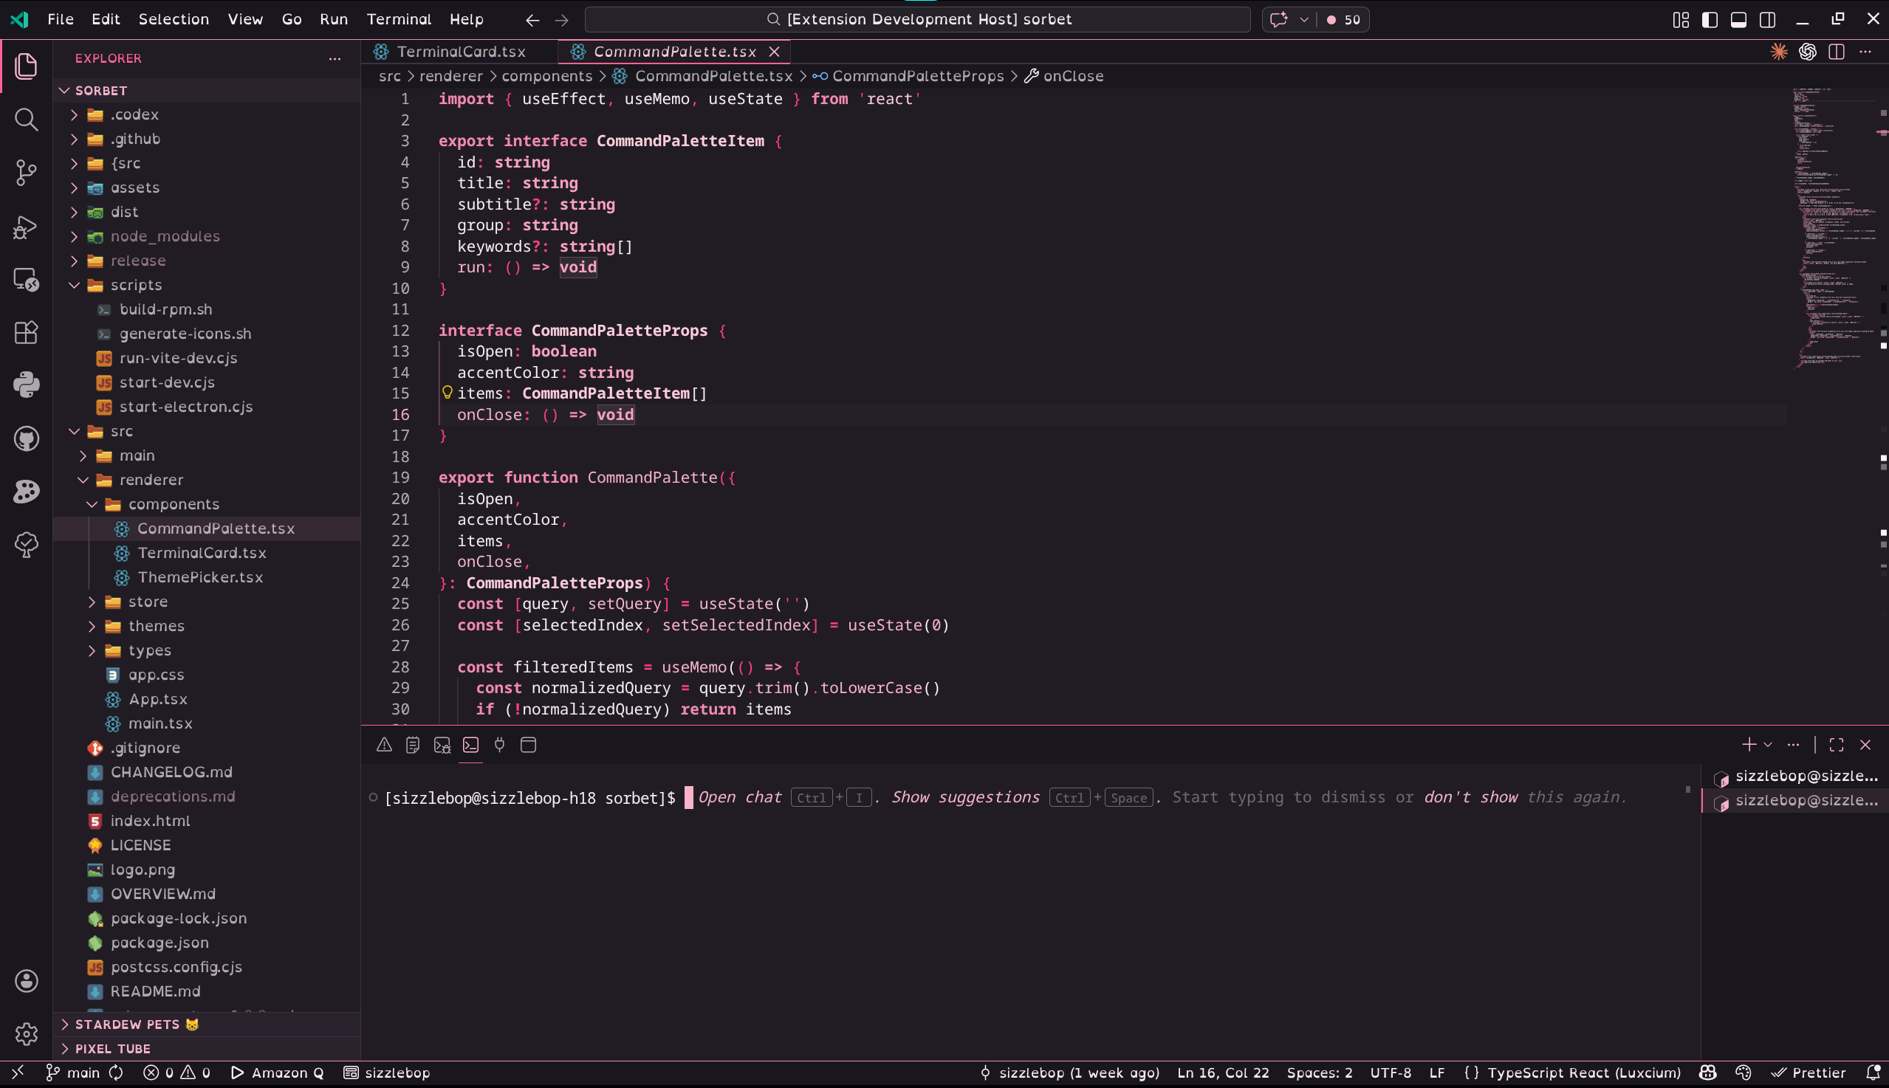Screen dimensions: 1889x1088
Task: Split the editor to the right
Action: (x=1836, y=52)
